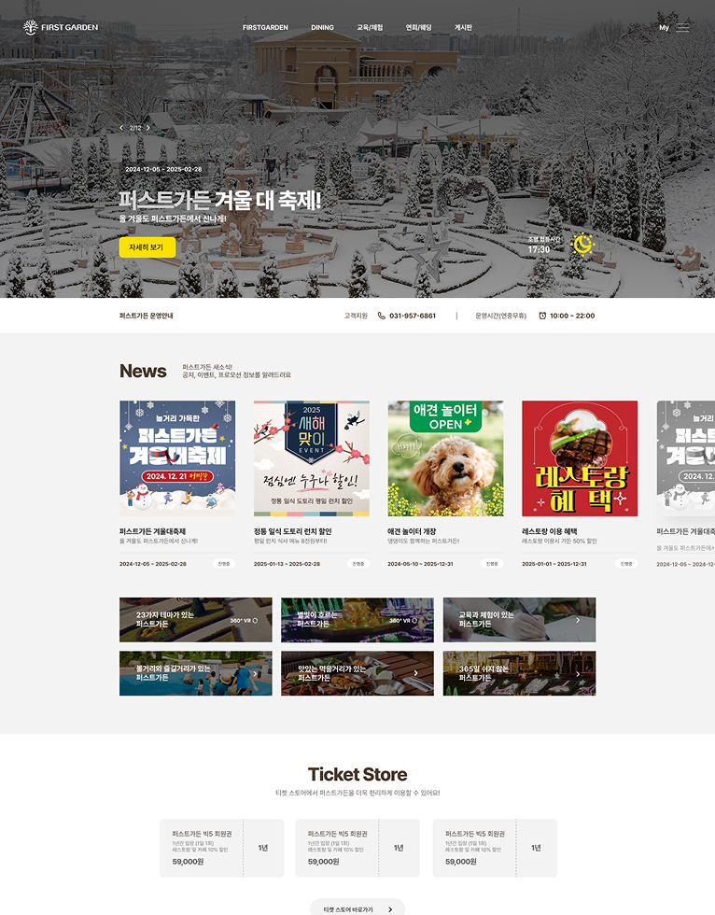The height and width of the screenshot is (915, 715).
Task: Click the yellow 자세히 보기 button
Action: (x=147, y=247)
